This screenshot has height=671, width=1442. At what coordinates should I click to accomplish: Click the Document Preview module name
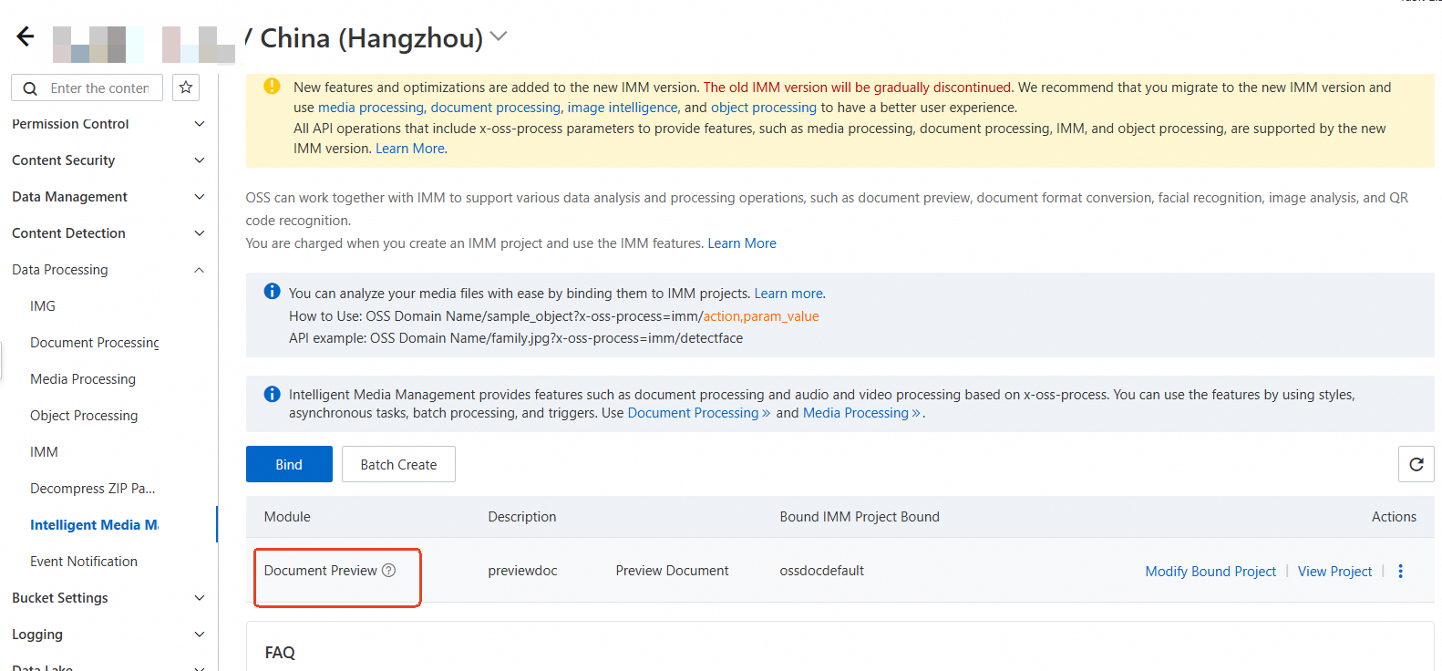tap(320, 571)
